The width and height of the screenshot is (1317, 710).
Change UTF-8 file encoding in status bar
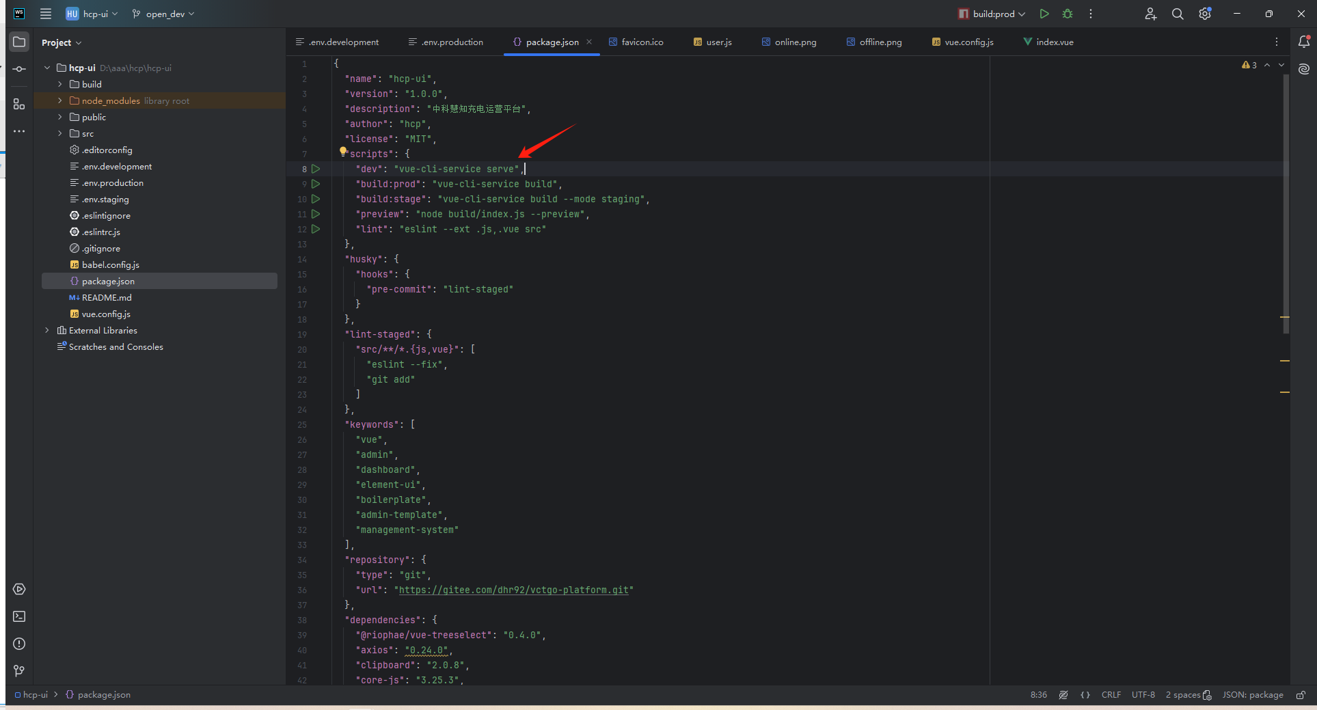click(x=1143, y=695)
